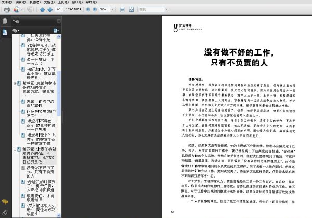Click the new bookmark icon in panel
Image resolution: width=312 pixels, height=218 pixels.
click(56, 31)
